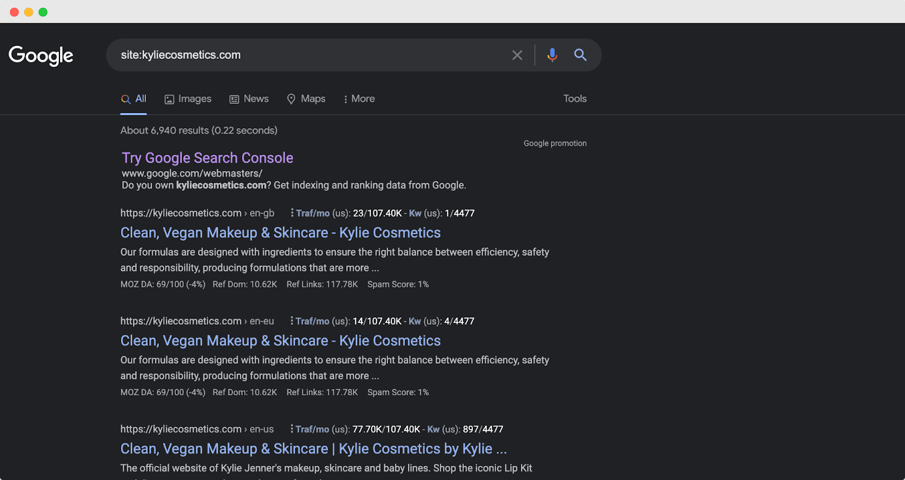Clear the search query with the X icon
Screen dimensions: 905x480
[517, 55]
